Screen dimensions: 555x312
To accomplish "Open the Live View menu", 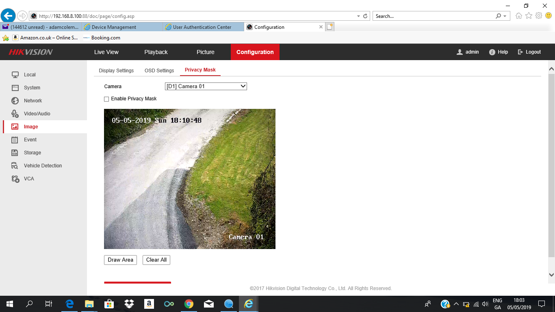I will (106, 52).
